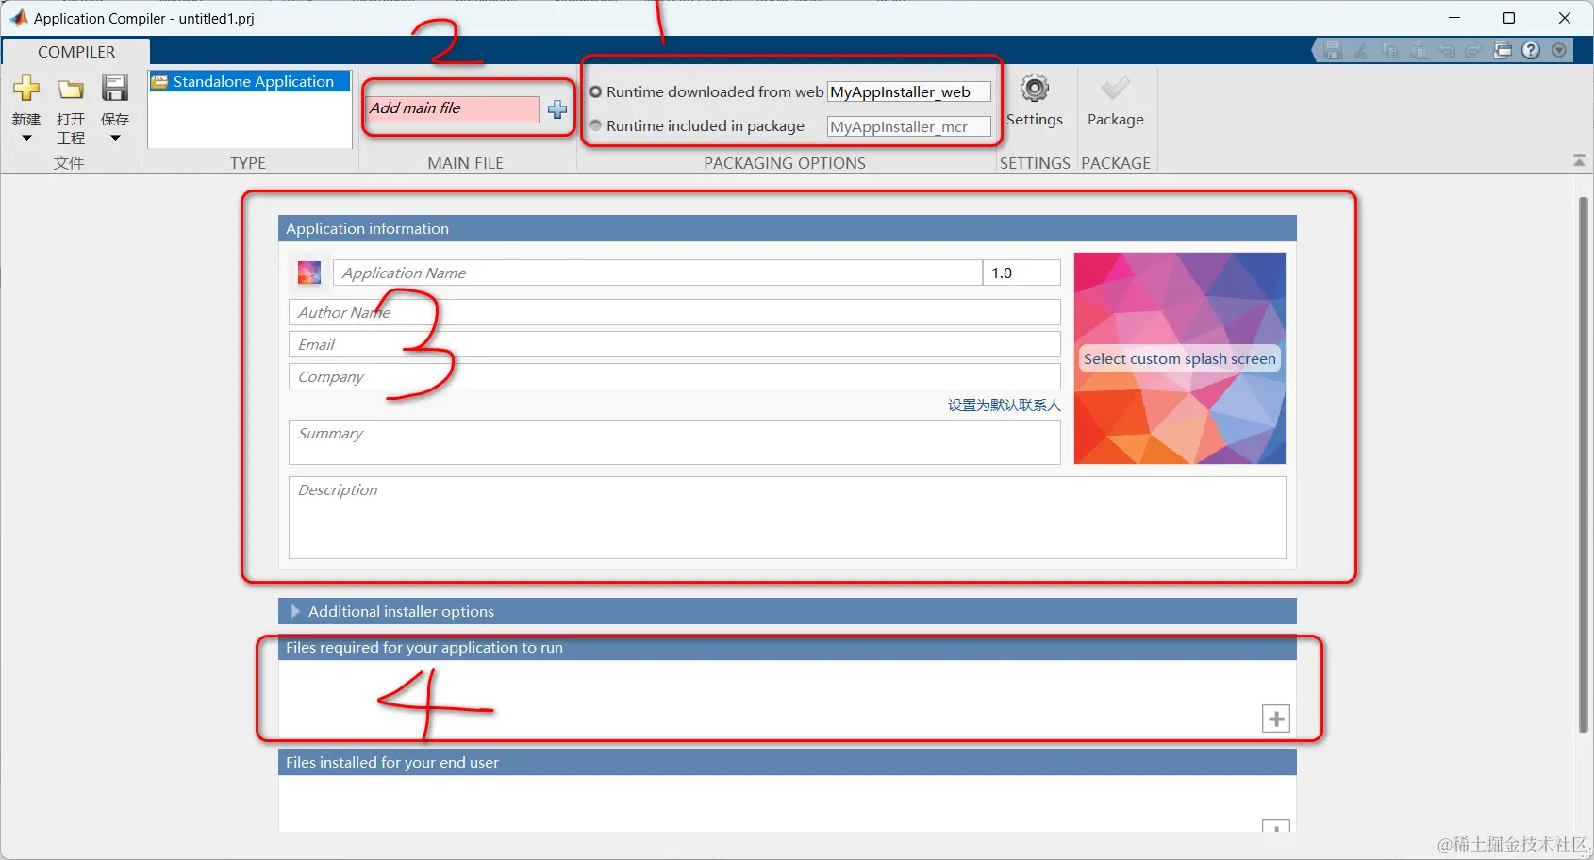Open Settings via the gear icon

[x=1035, y=89]
